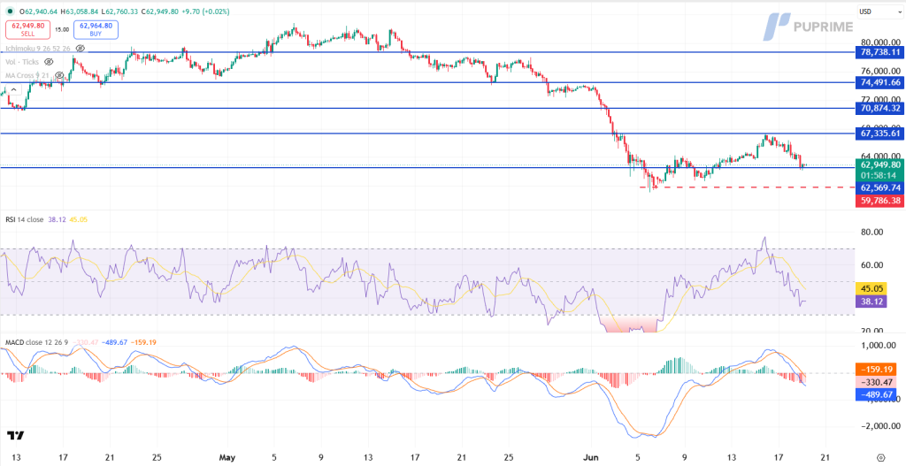This screenshot has height=466, width=906.
Task: Select the 78,738.11 price level label
Action: pyautogui.click(x=880, y=52)
